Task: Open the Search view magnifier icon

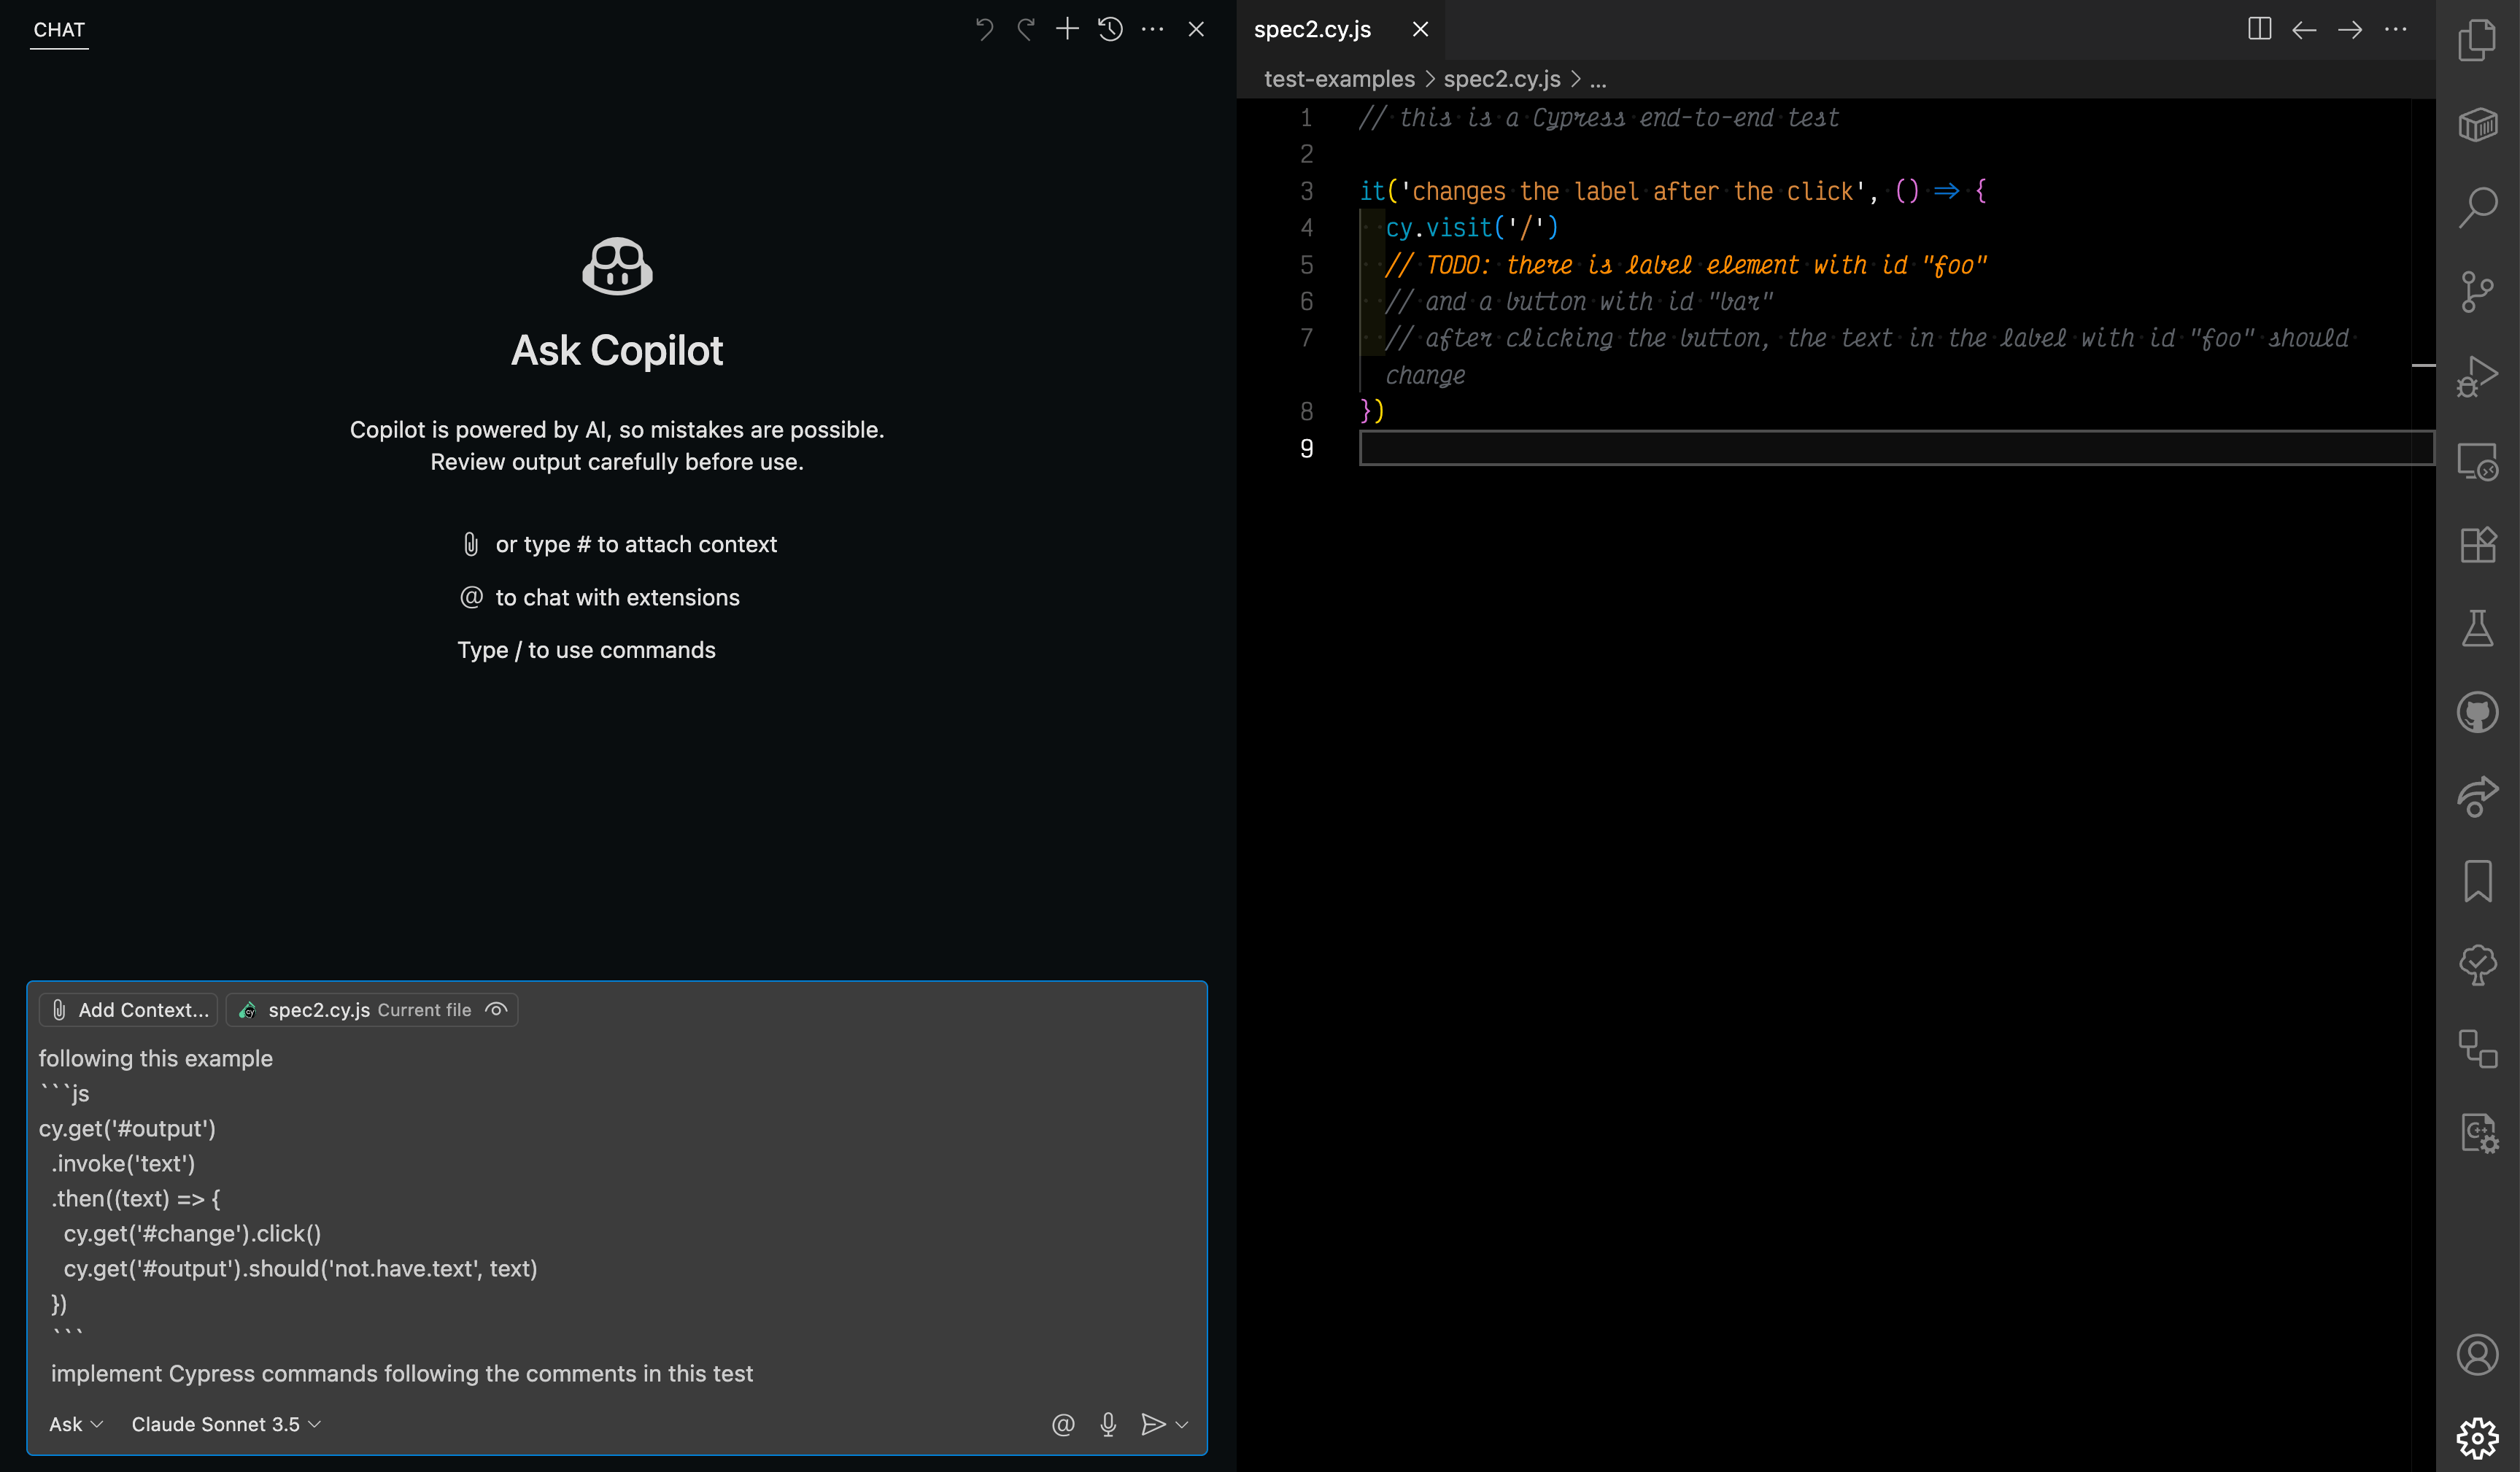Action: pos(2477,207)
